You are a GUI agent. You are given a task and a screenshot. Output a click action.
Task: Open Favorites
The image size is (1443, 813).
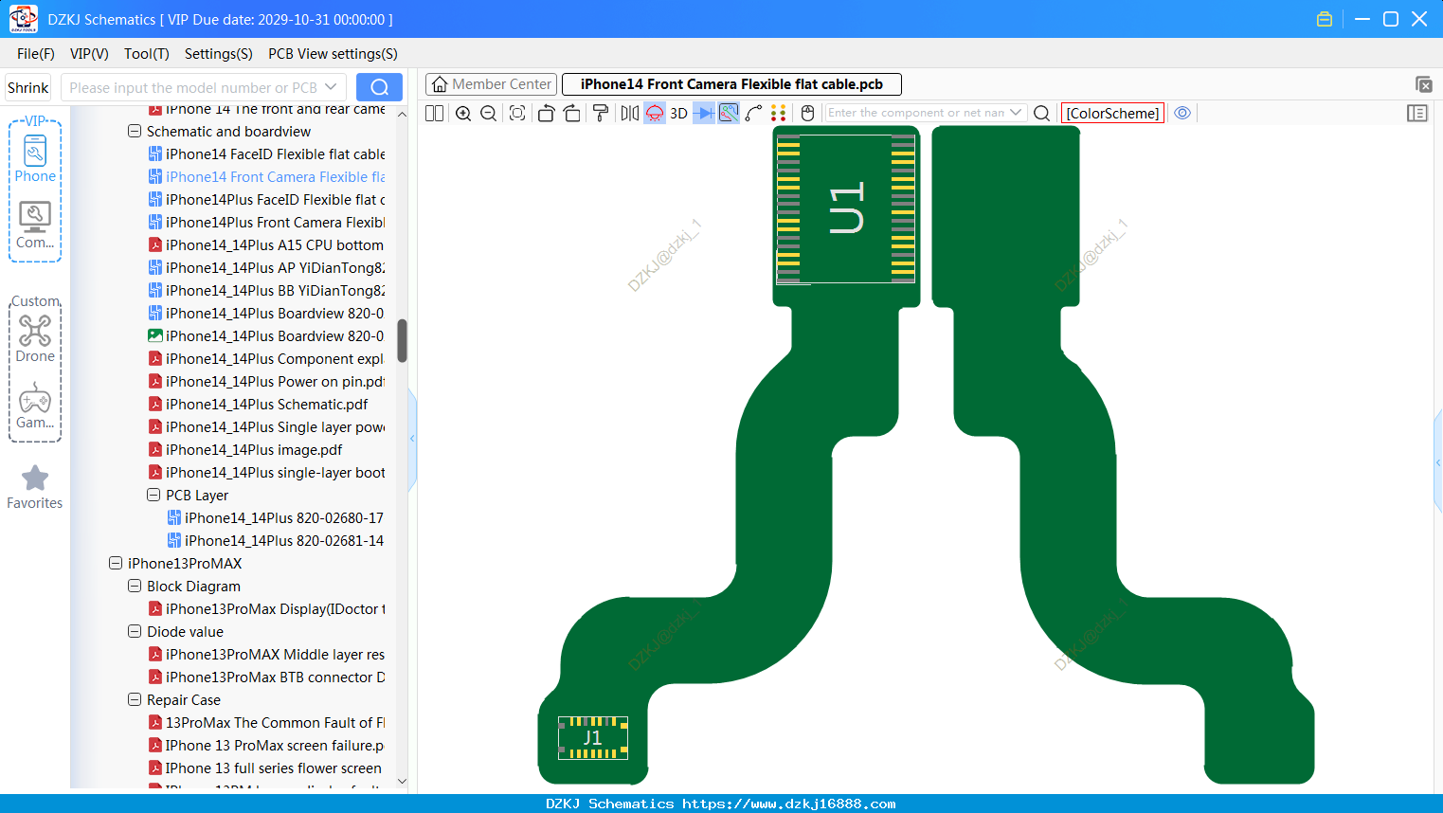click(35, 487)
